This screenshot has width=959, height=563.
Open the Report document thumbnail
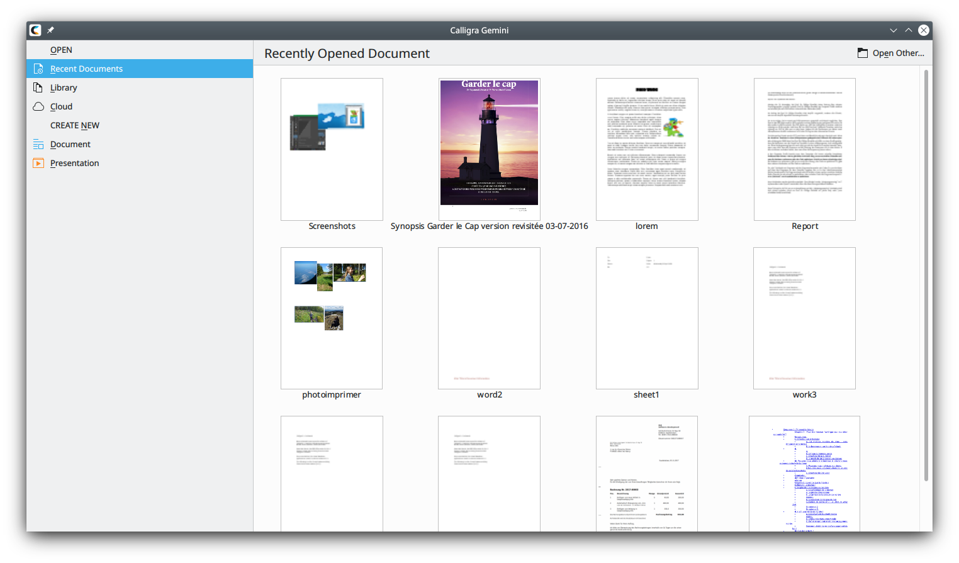pyautogui.click(x=804, y=149)
